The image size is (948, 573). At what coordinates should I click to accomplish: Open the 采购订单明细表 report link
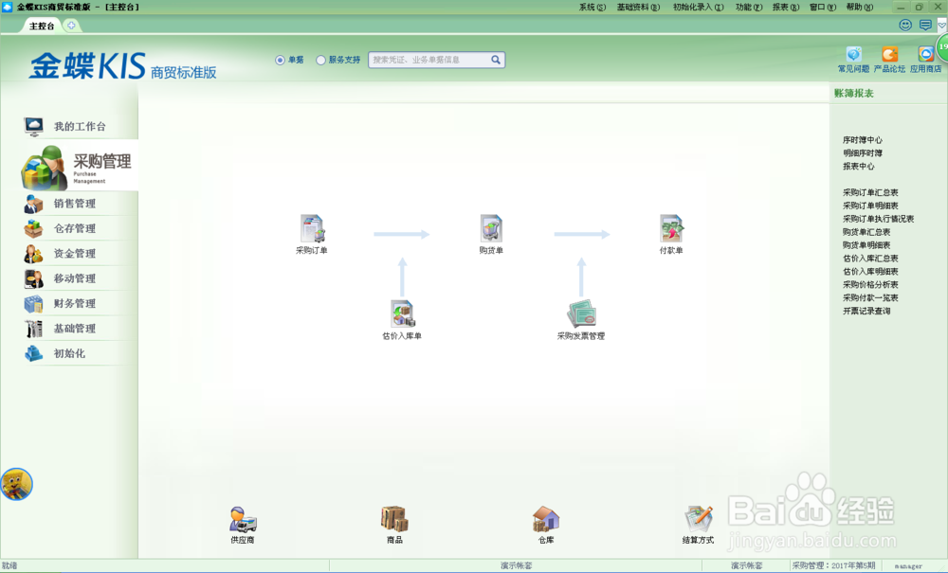[x=870, y=206]
